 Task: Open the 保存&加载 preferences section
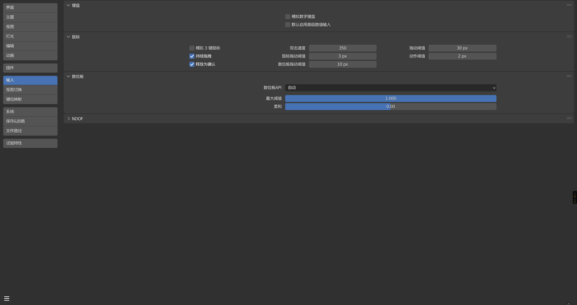tap(30, 121)
